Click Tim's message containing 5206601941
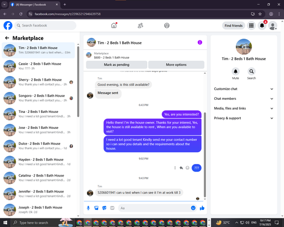This screenshot has height=227, width=284. click(139, 192)
